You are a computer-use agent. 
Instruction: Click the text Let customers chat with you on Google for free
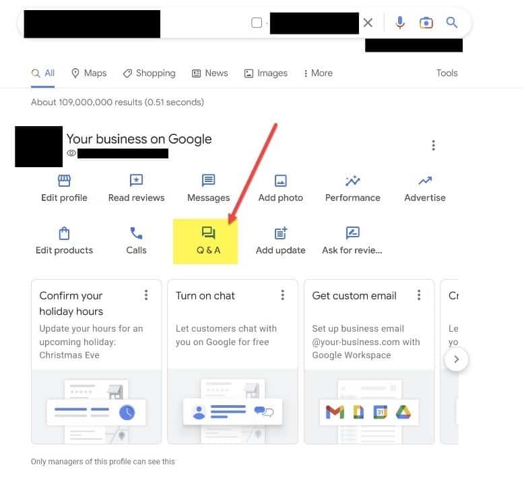click(226, 335)
